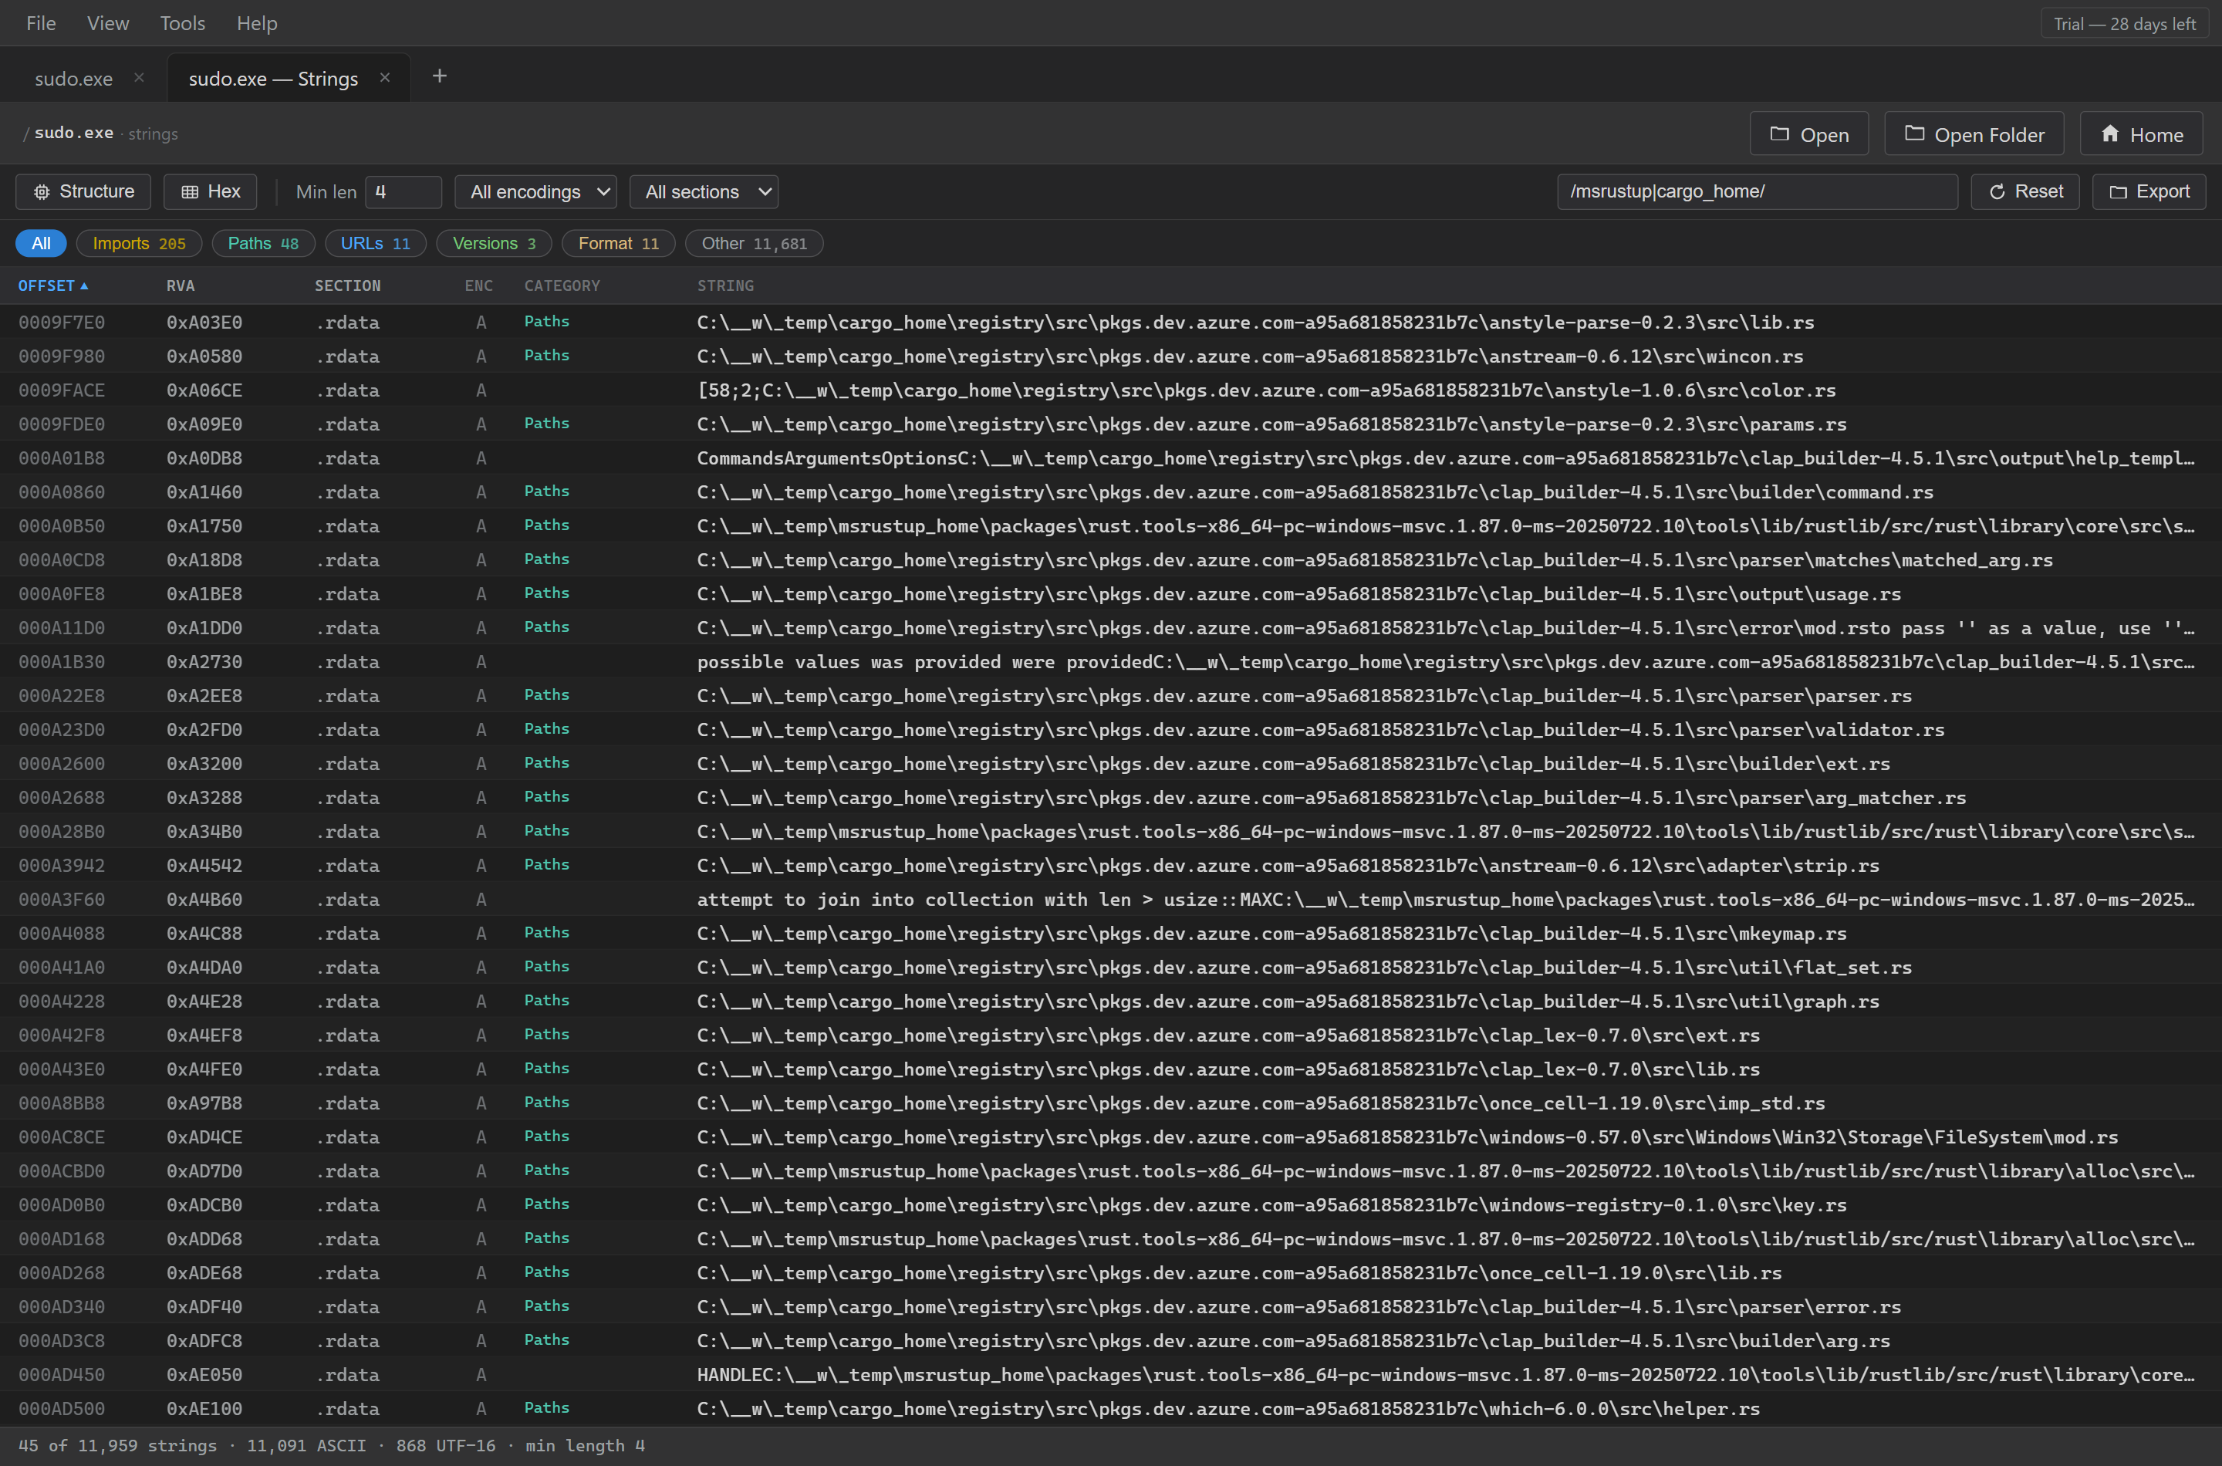Edit the Min len field

[x=403, y=191]
